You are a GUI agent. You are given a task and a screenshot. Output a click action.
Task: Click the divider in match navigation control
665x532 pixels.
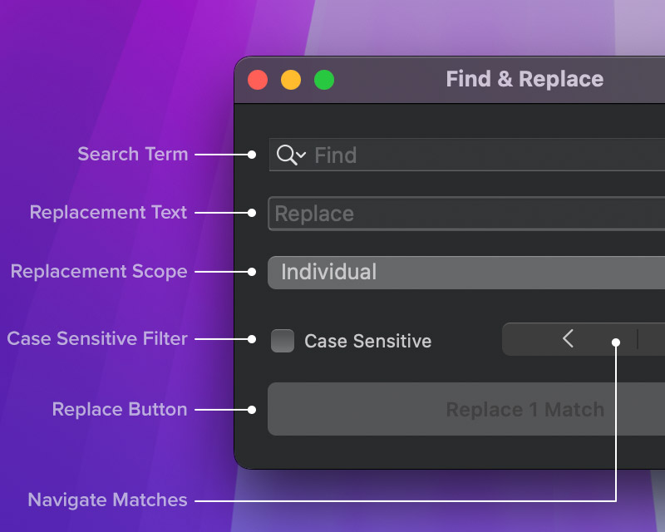(638, 339)
